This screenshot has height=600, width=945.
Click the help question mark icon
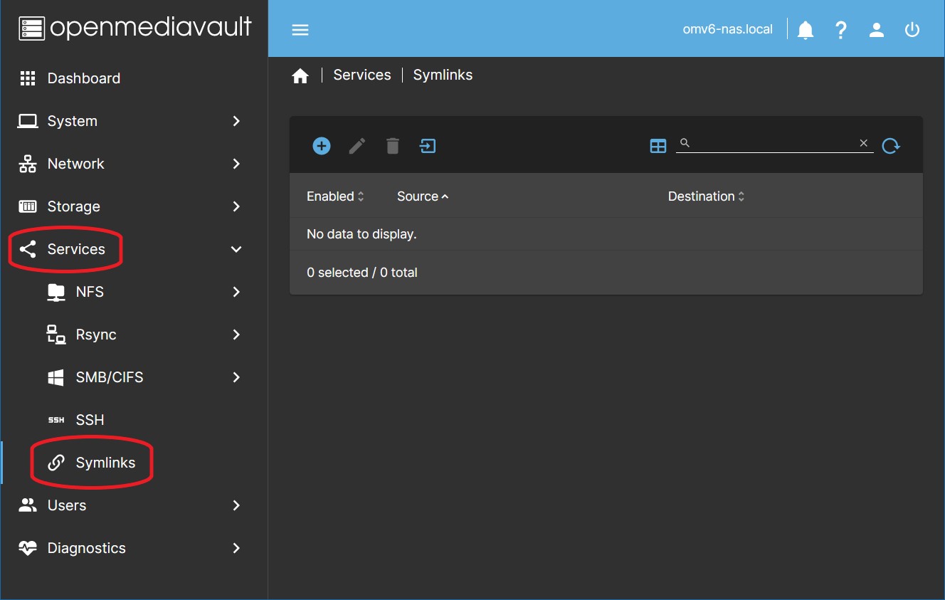coord(841,30)
